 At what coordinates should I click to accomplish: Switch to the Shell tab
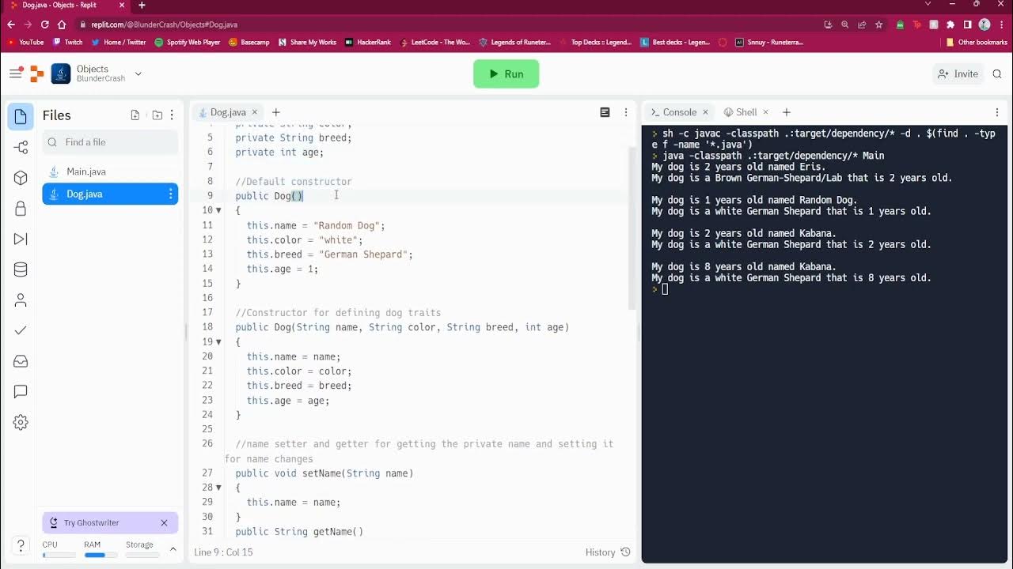click(x=746, y=112)
